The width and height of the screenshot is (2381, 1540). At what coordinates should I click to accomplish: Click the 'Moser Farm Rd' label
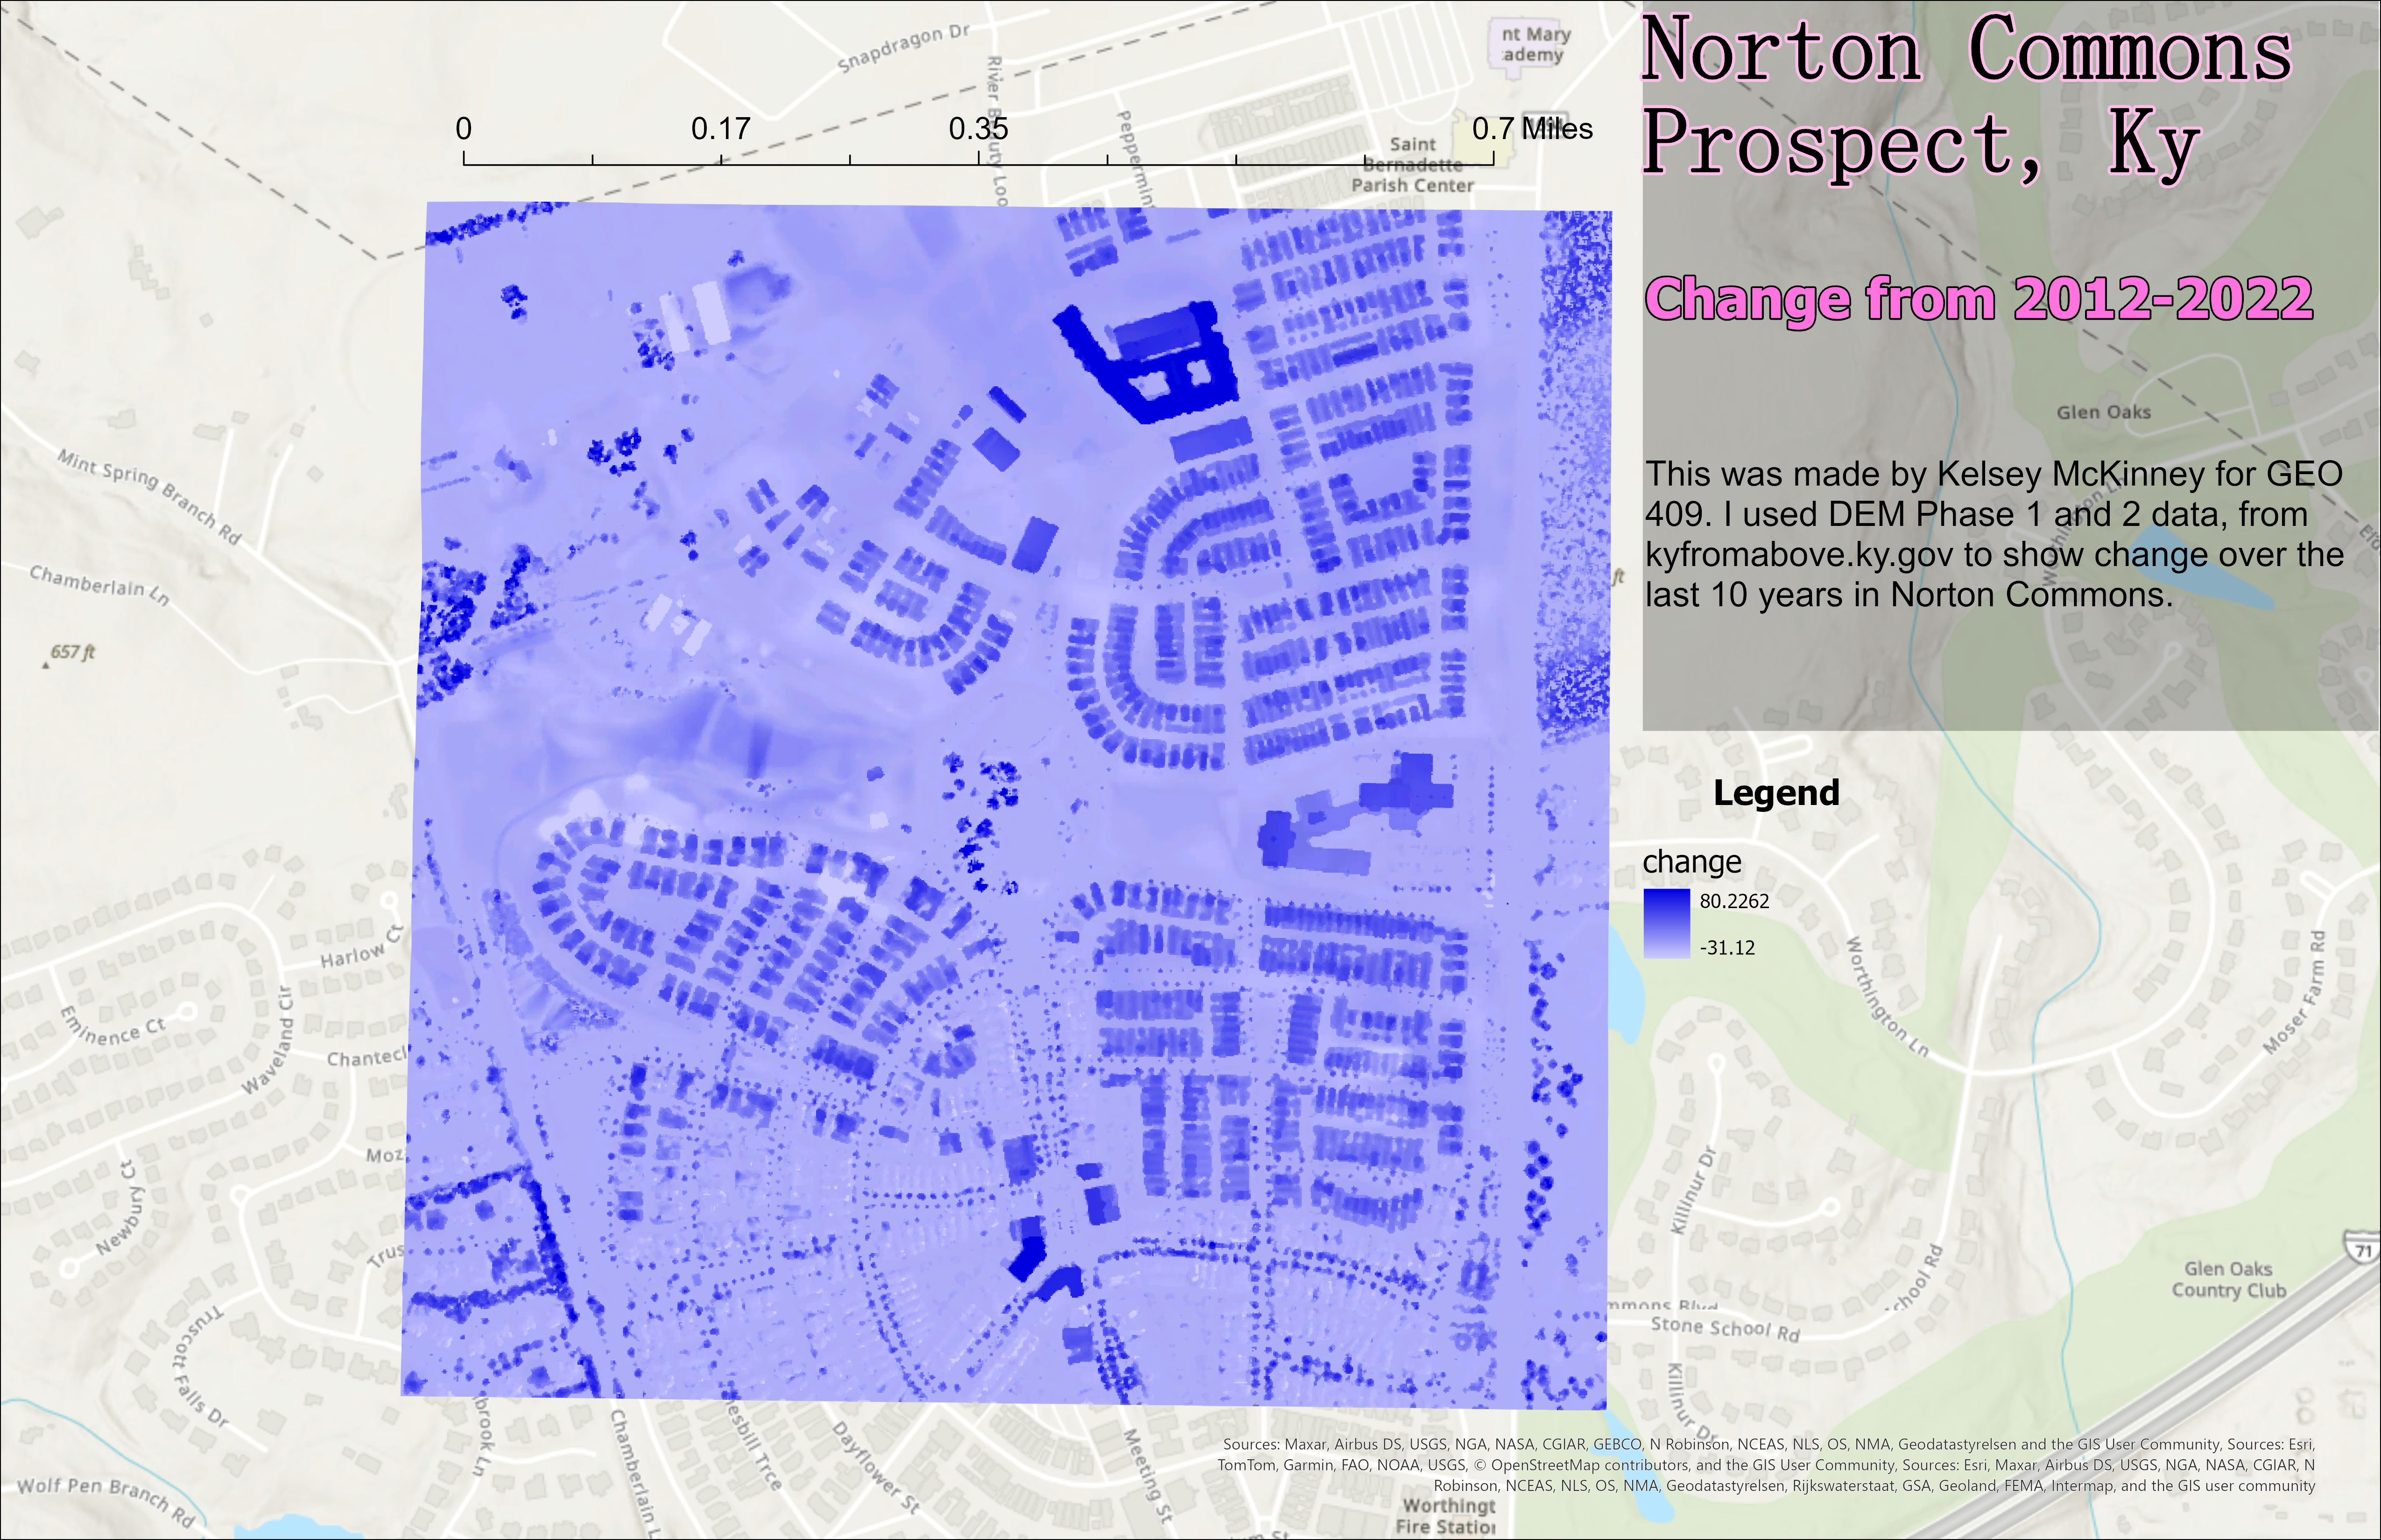[2301, 992]
